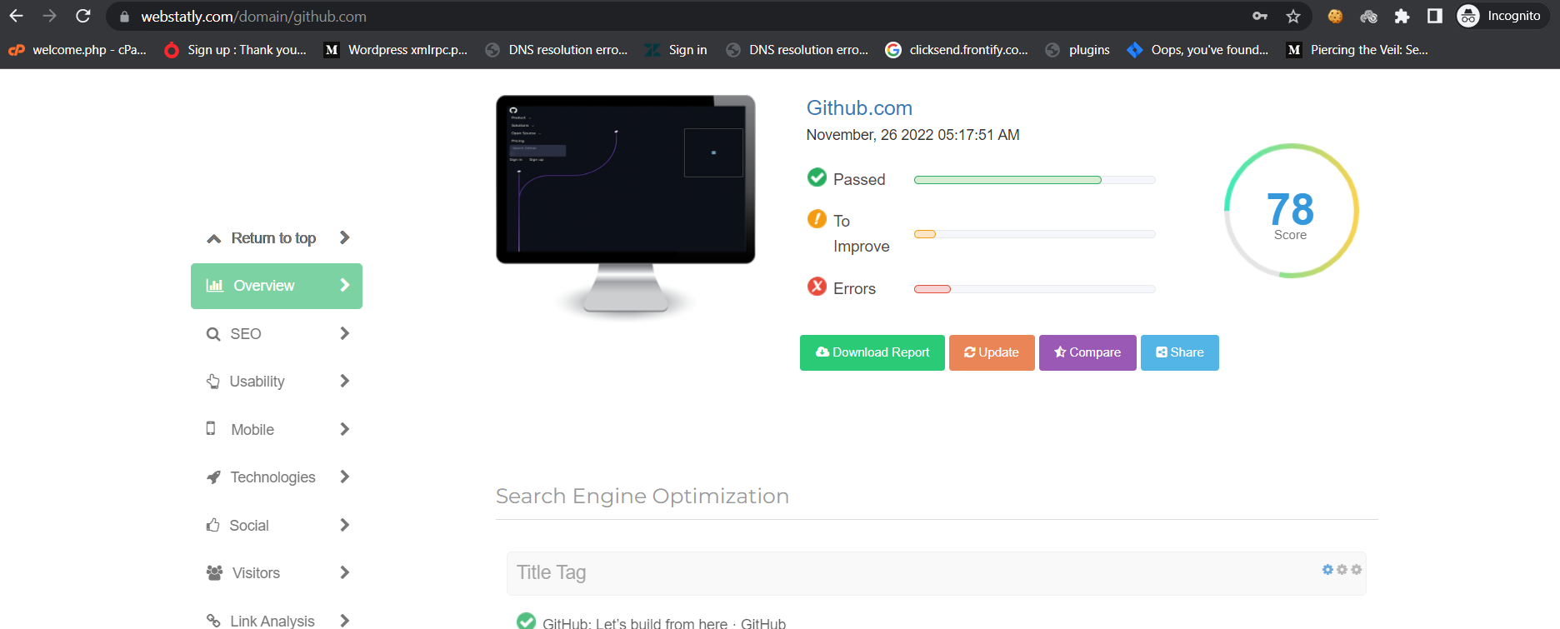Click the 78 score gauge
The width and height of the screenshot is (1560, 629).
(x=1291, y=211)
